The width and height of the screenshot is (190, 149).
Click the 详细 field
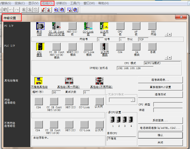(x=168, y=110)
